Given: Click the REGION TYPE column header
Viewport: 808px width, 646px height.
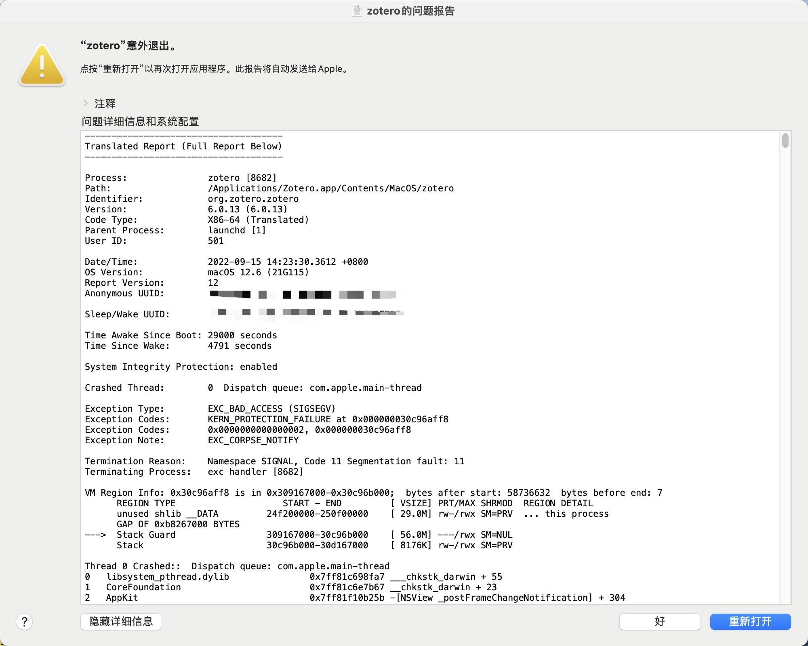Looking at the screenshot, I should 146,503.
